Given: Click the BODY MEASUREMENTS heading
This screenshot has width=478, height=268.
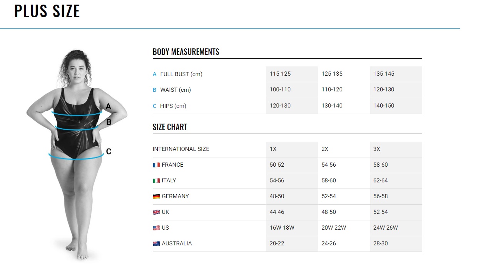Looking at the screenshot, I should pos(186,52).
